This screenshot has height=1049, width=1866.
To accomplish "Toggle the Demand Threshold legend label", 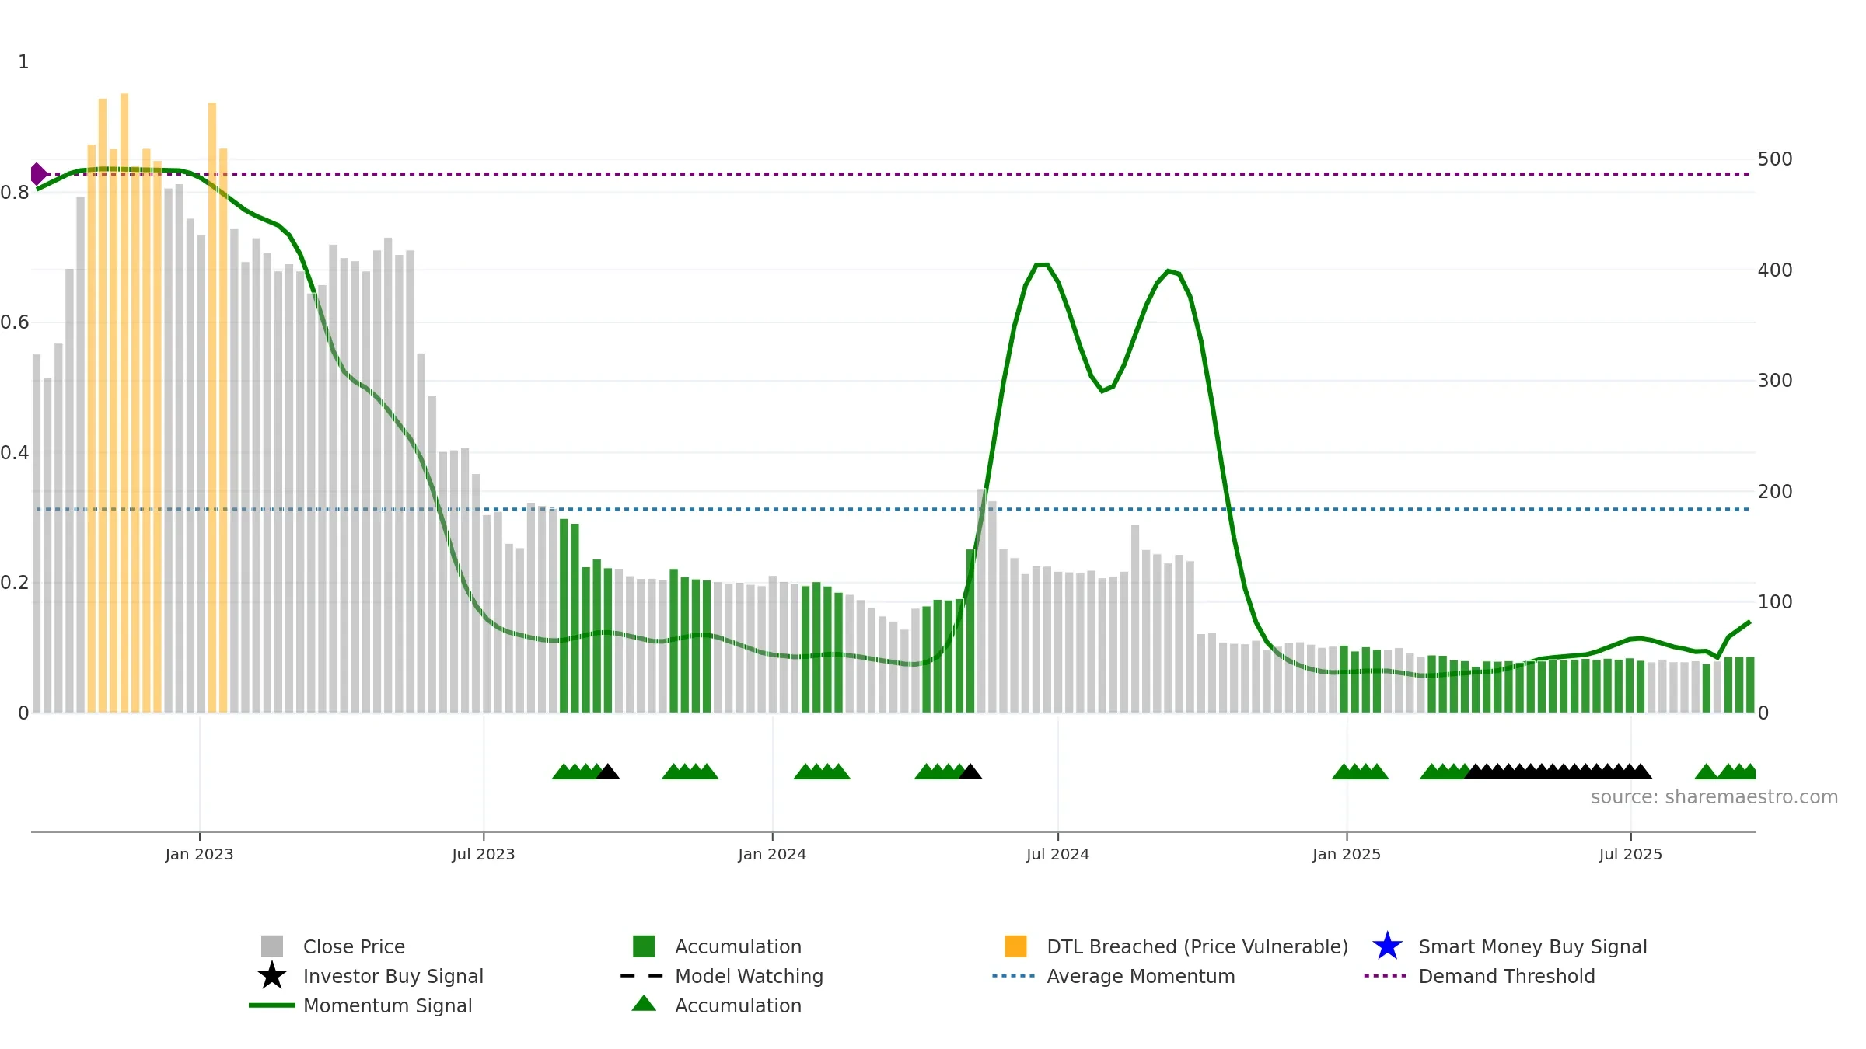I will click(1507, 976).
